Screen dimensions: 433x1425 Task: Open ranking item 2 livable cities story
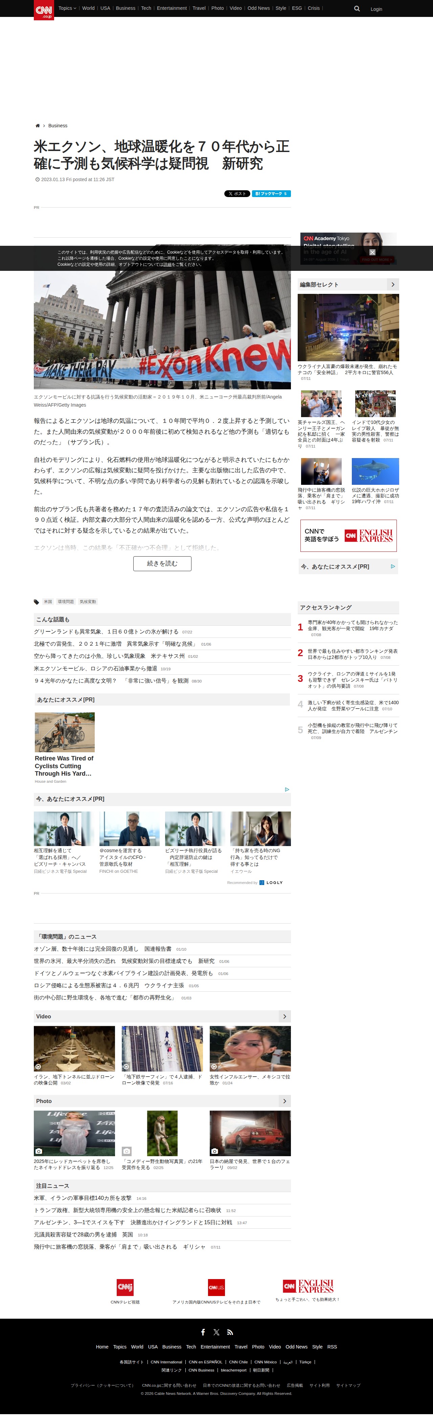point(353,654)
